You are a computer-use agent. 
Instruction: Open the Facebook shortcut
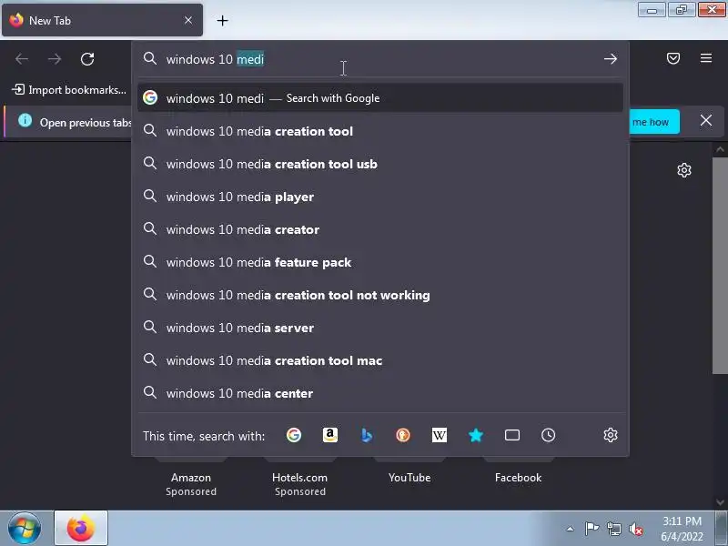[x=518, y=477]
